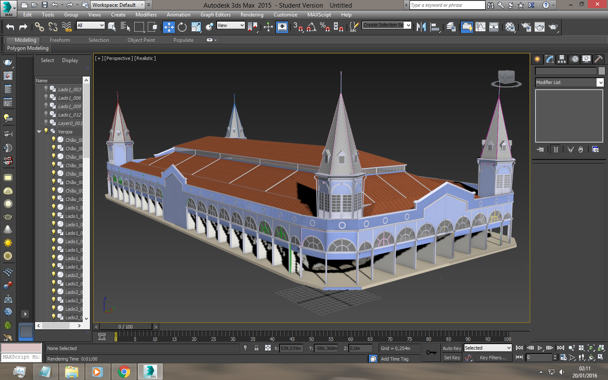The image size is (608, 380).
Task: Switch to the Freeform ribbon tab
Action: [60, 40]
